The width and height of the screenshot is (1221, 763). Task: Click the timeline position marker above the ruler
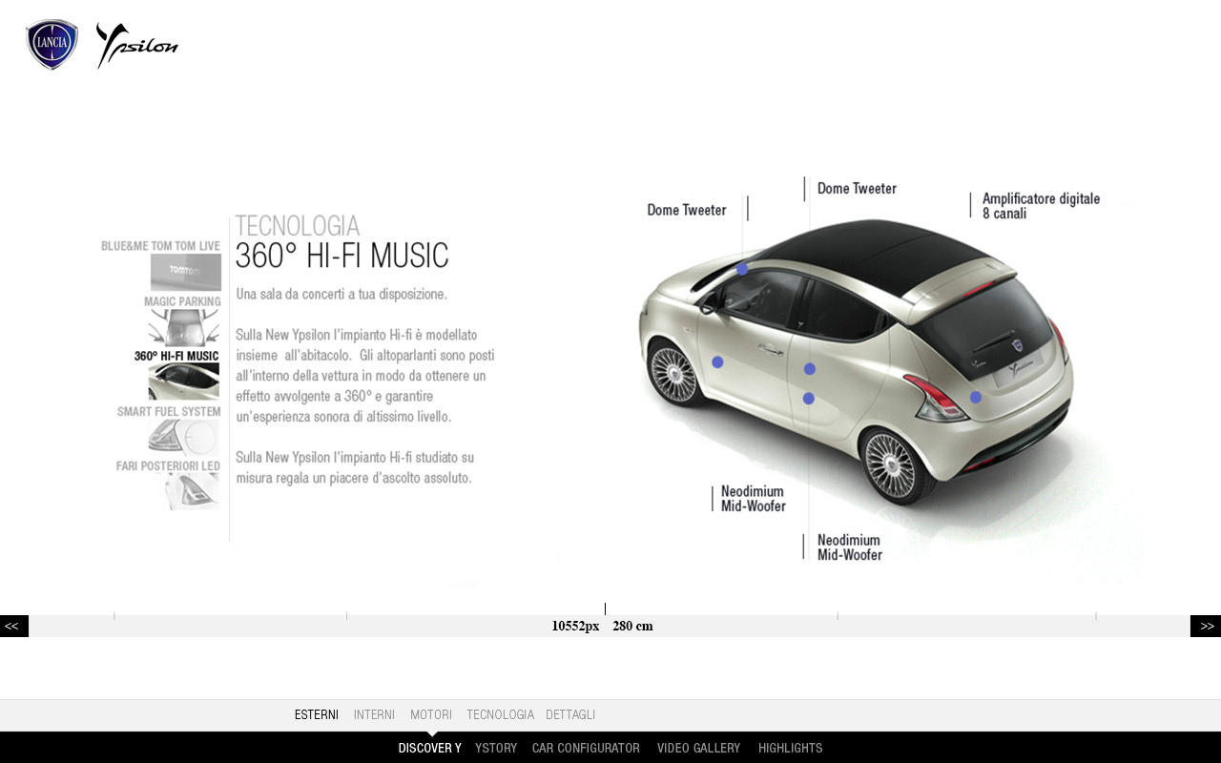point(605,608)
